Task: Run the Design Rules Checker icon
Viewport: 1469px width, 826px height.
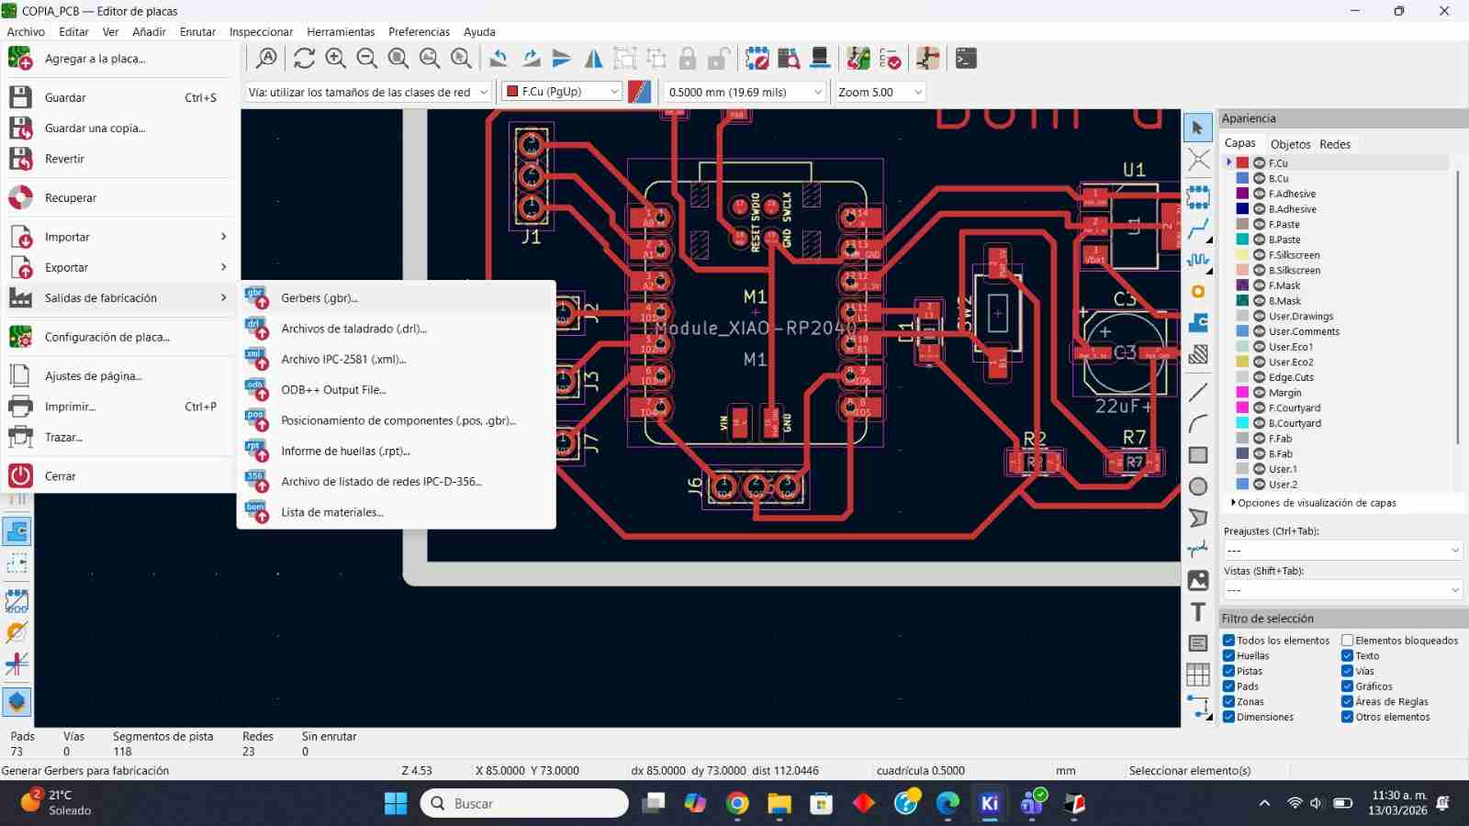Action: pyautogui.click(x=890, y=59)
